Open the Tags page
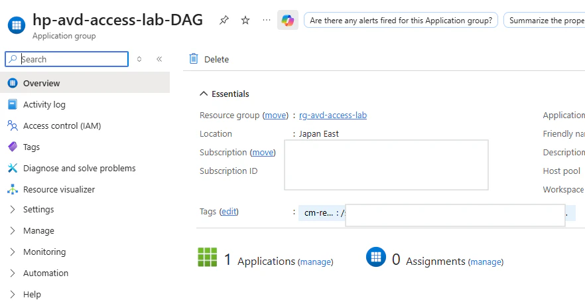Screen dimensions: 585x304 (31, 147)
